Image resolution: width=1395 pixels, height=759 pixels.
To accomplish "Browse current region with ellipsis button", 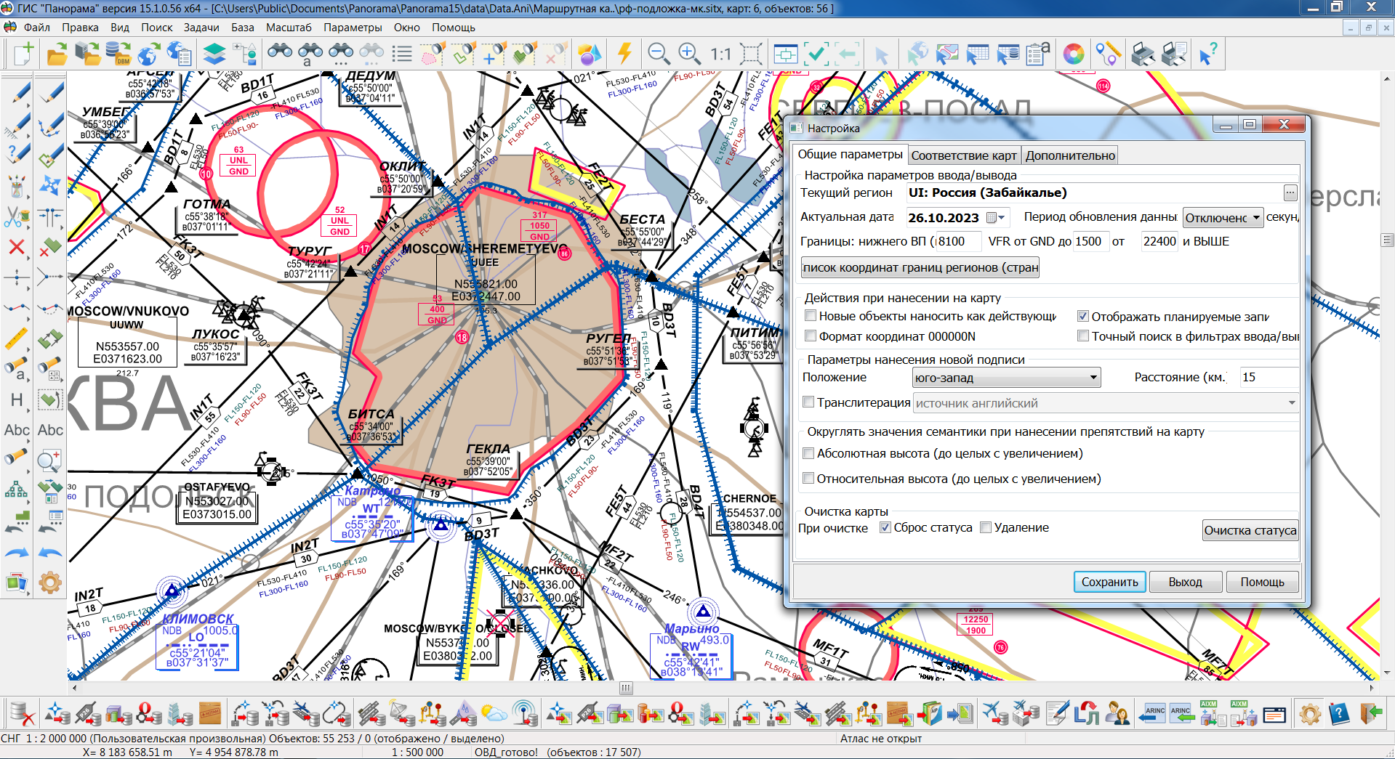I will pyautogui.click(x=1290, y=193).
